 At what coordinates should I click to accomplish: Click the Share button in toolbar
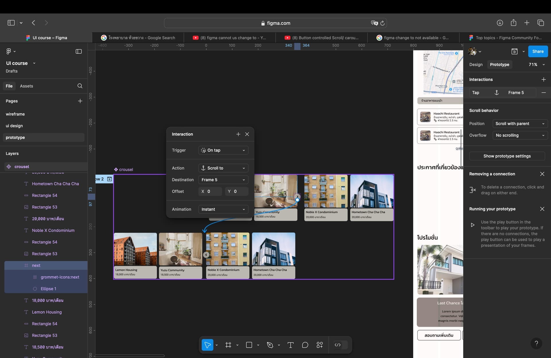click(538, 51)
